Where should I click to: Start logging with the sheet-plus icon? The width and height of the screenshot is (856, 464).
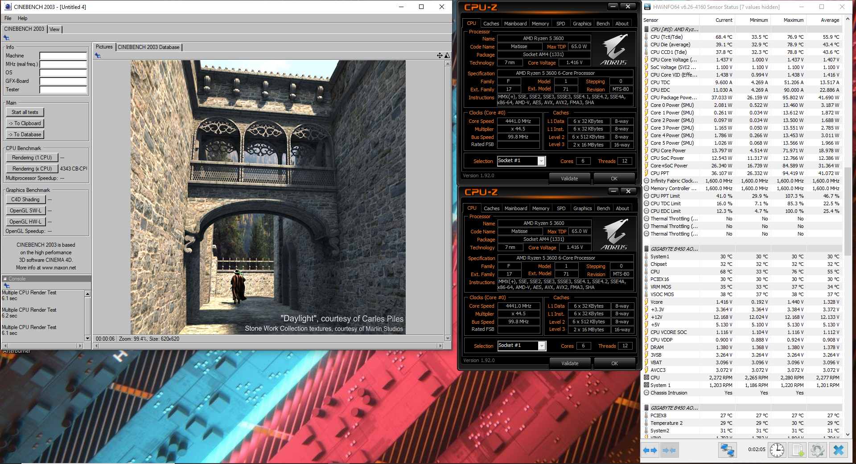pyautogui.click(x=798, y=450)
